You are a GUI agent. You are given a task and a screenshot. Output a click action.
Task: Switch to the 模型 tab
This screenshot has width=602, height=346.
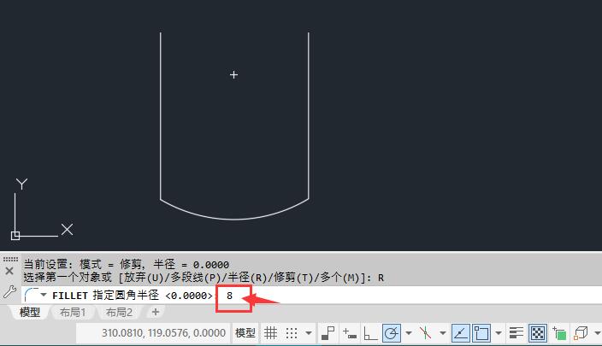(x=30, y=313)
